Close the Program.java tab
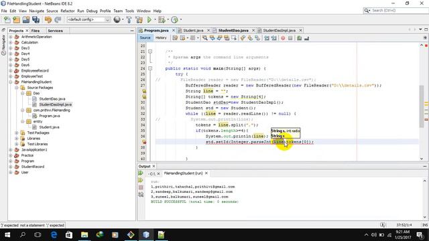429x241 pixels. tap(174, 30)
